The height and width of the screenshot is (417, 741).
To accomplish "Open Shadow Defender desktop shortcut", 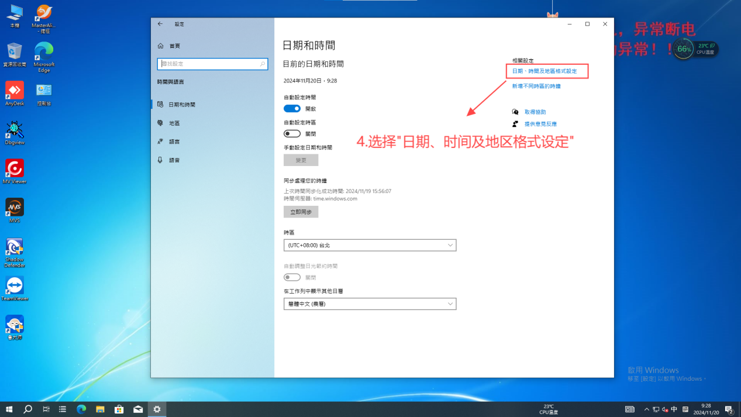I will (x=15, y=247).
